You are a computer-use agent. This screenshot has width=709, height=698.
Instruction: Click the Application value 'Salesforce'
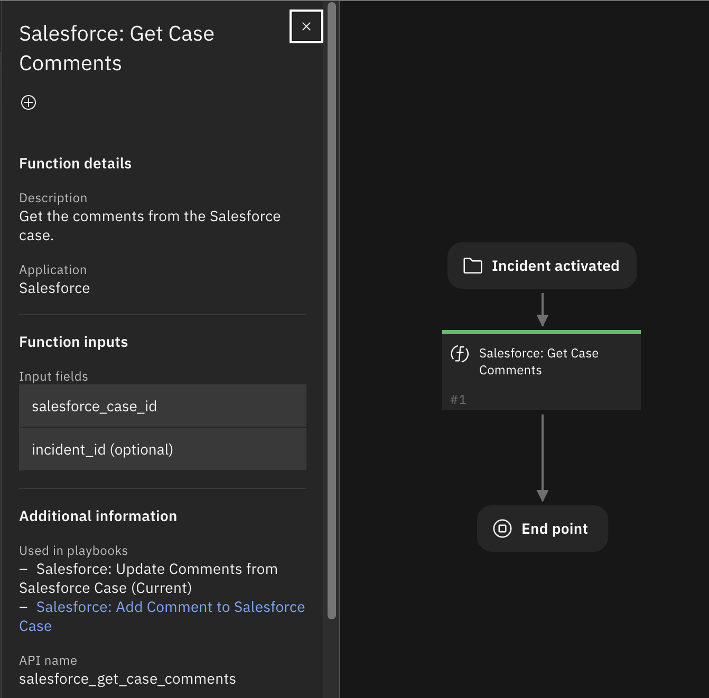point(54,288)
